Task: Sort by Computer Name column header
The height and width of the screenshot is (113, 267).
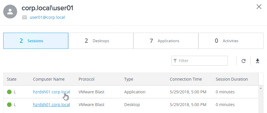Action: (49, 79)
